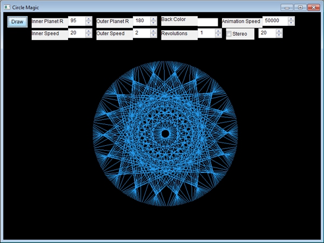Viewport: 324px width, 243px height.
Task: Click the Outer Planet R label
Action: click(x=113, y=22)
